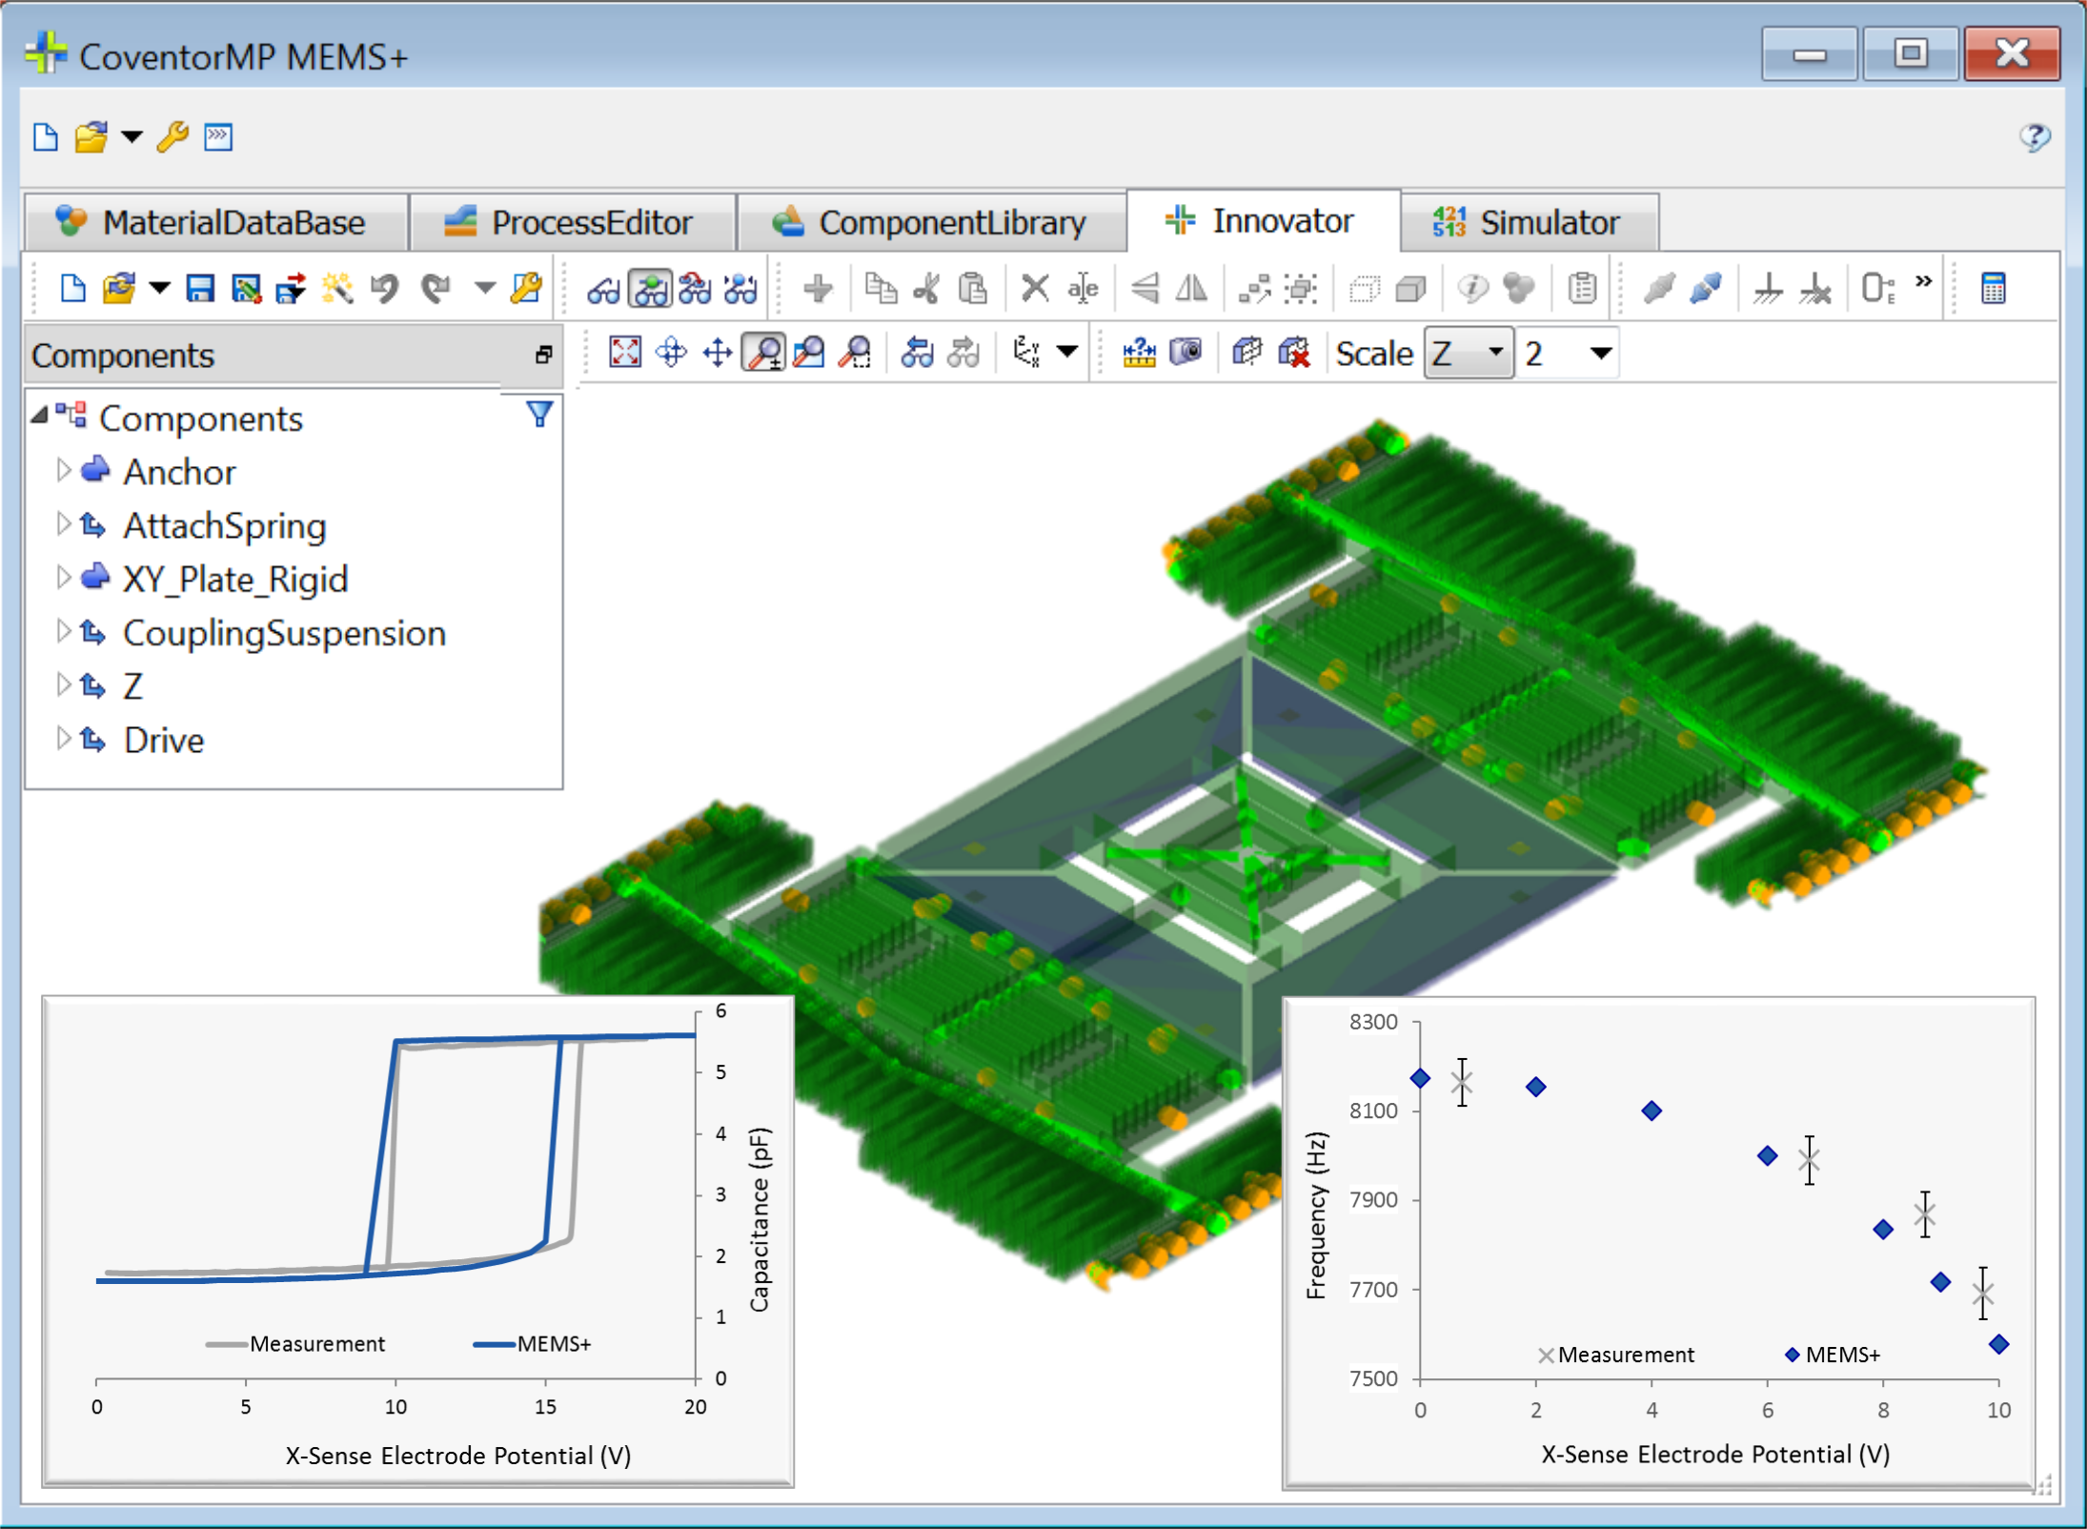Open the top-level open-folder dropdown arrow
The height and width of the screenshot is (1529, 2087).
[x=132, y=137]
